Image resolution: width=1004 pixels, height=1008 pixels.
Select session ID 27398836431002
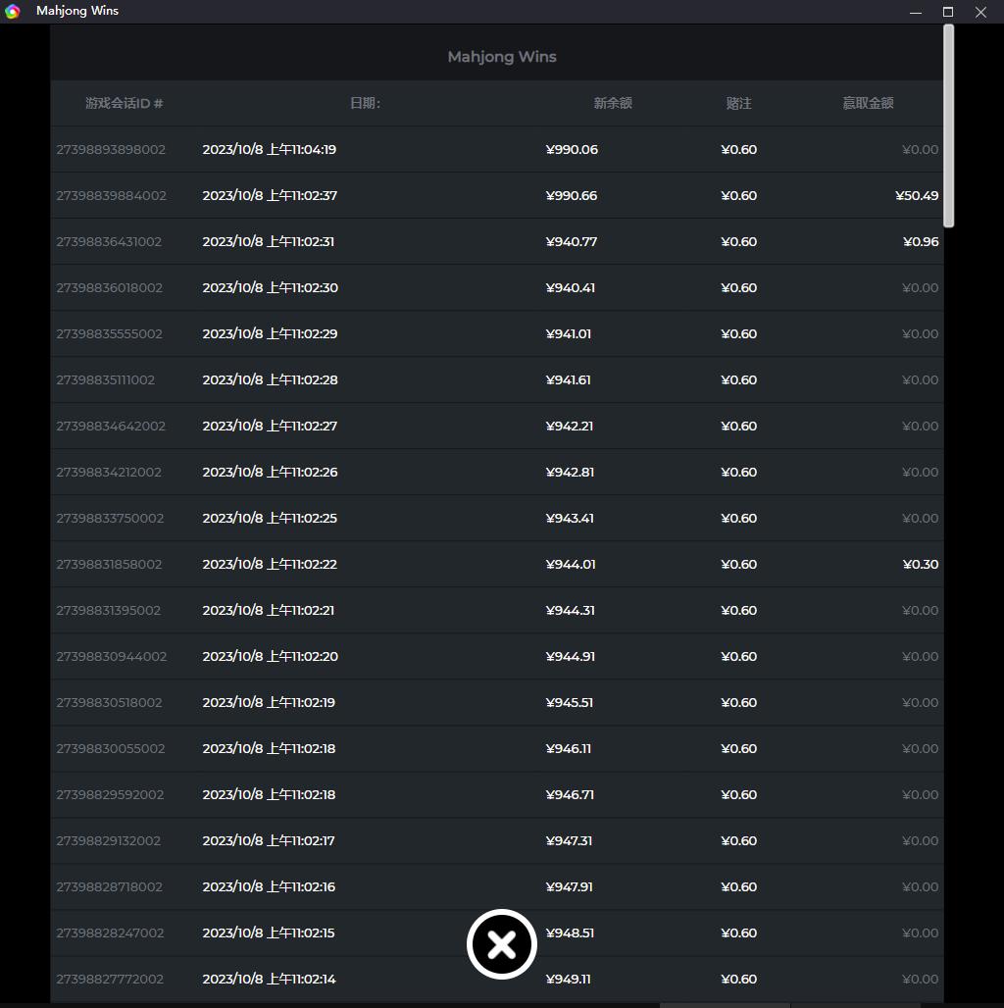pyautogui.click(x=109, y=242)
